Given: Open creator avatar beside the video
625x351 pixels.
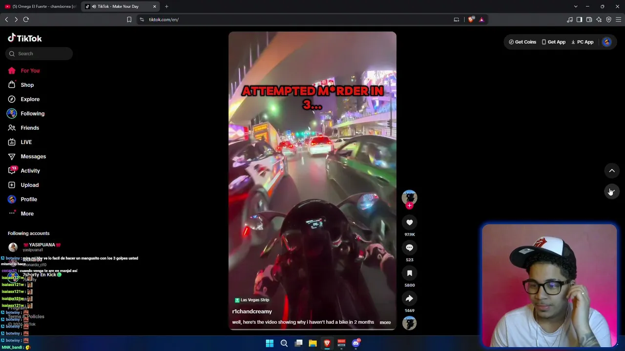Looking at the screenshot, I should coord(409,197).
